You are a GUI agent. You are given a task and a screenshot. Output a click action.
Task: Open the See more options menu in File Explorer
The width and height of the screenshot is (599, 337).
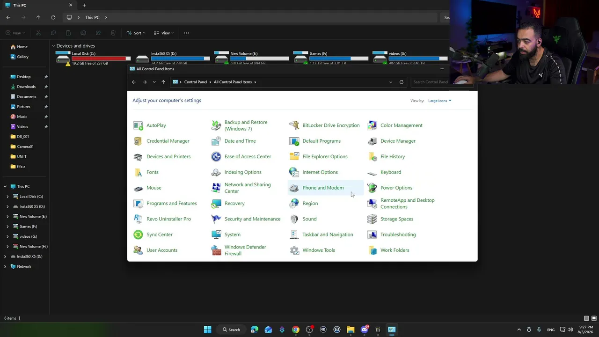click(x=186, y=33)
